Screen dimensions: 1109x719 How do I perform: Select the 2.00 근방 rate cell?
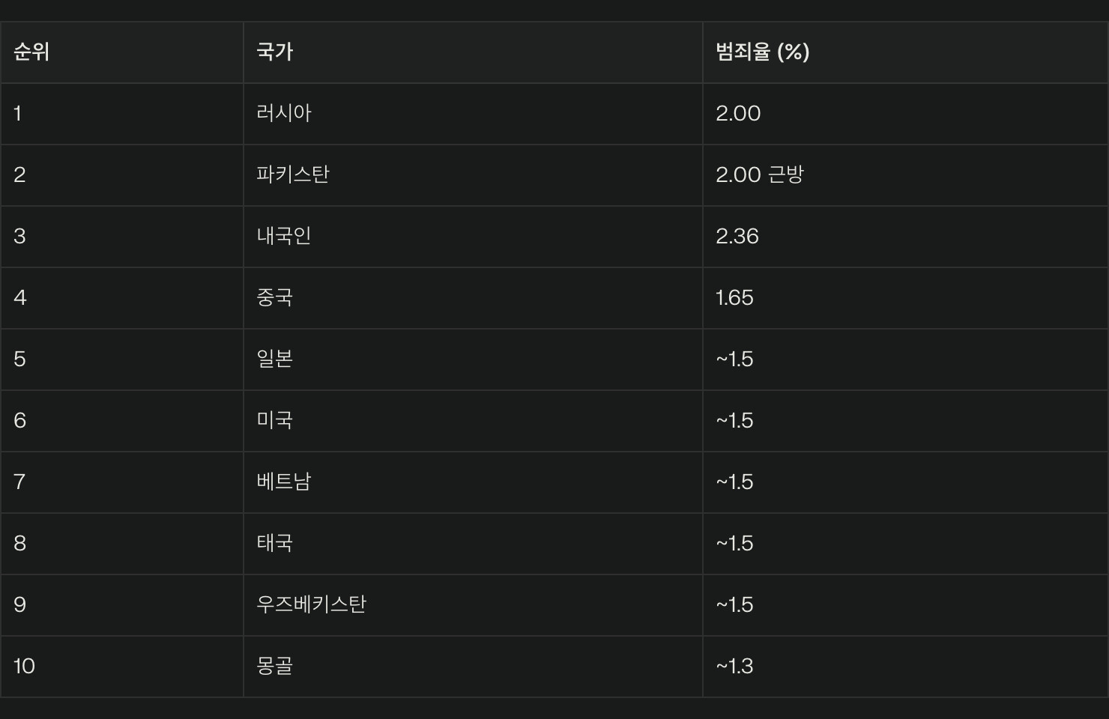click(x=905, y=175)
